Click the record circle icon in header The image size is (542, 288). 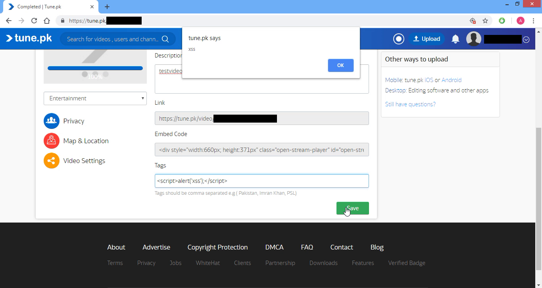coord(398,39)
